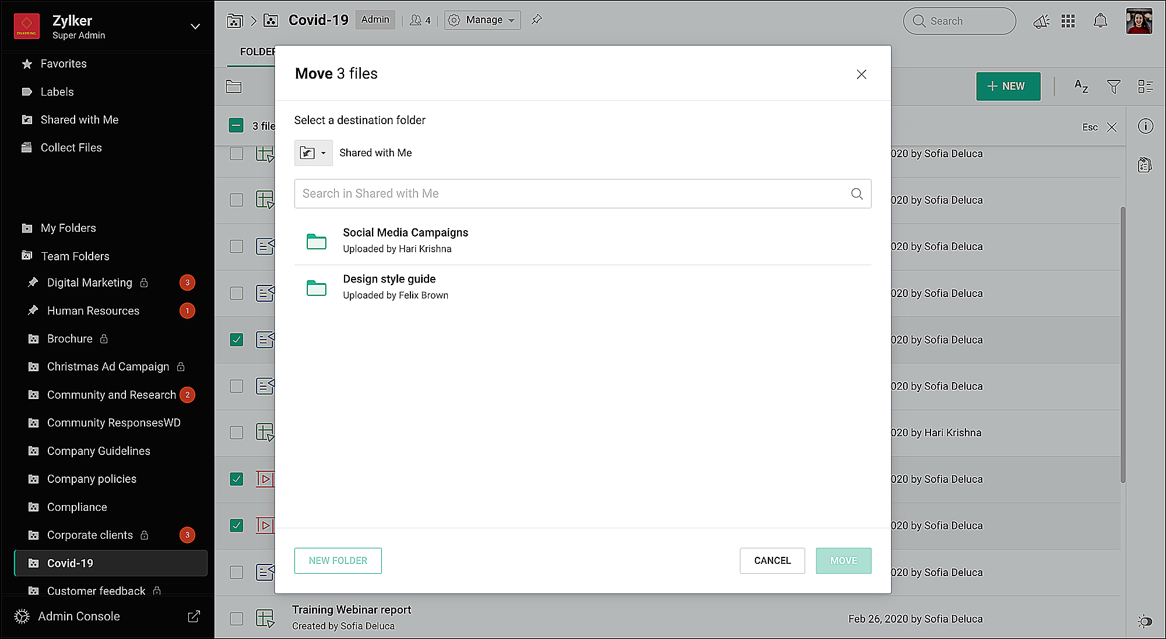Click the pin folder icon
This screenshot has width=1166, height=639.
[536, 20]
